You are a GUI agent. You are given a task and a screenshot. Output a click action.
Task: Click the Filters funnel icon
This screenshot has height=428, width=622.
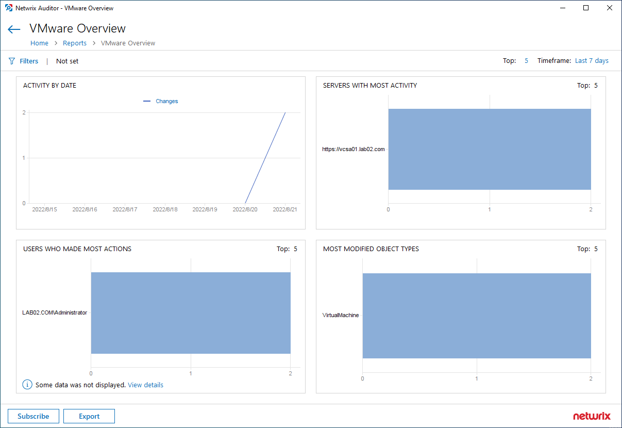click(x=12, y=61)
